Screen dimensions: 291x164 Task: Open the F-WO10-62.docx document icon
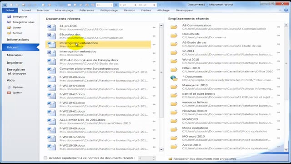point(51,96)
